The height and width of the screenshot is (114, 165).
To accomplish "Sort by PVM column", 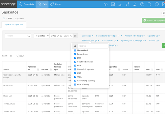I will tap(162, 69).
